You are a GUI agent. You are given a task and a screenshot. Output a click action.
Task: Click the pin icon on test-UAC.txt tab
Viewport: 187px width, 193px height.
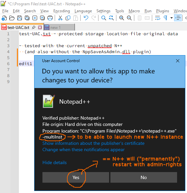[33, 27]
